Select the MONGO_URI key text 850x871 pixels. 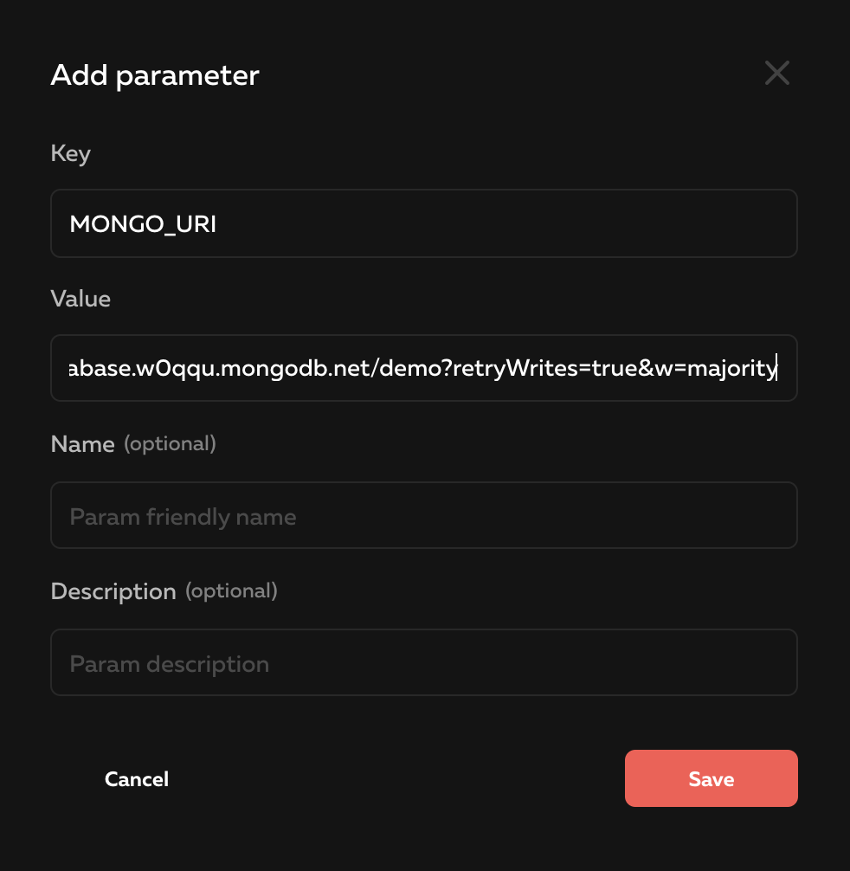(x=143, y=223)
